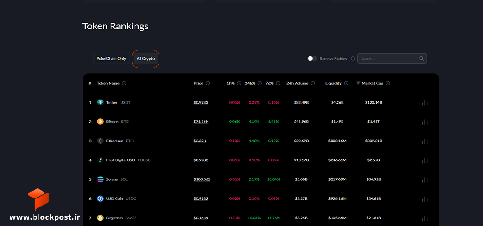Click the info icon next to Token Name

point(124,83)
